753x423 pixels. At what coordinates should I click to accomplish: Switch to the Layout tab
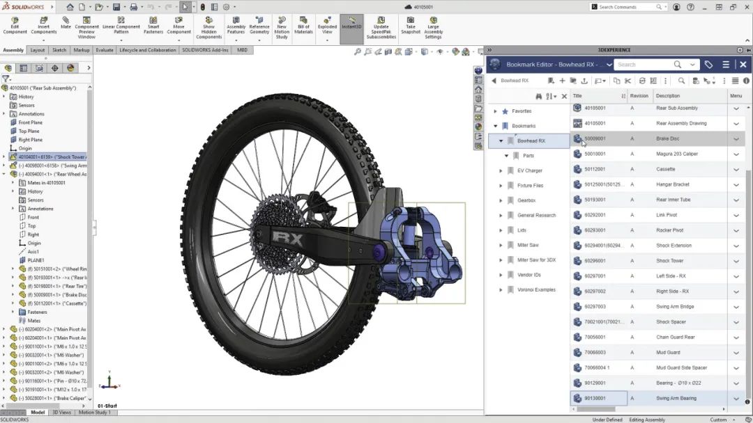[x=37, y=50]
